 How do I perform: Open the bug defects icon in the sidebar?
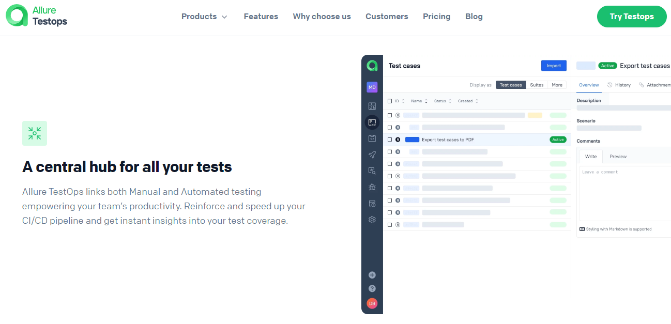(x=372, y=187)
